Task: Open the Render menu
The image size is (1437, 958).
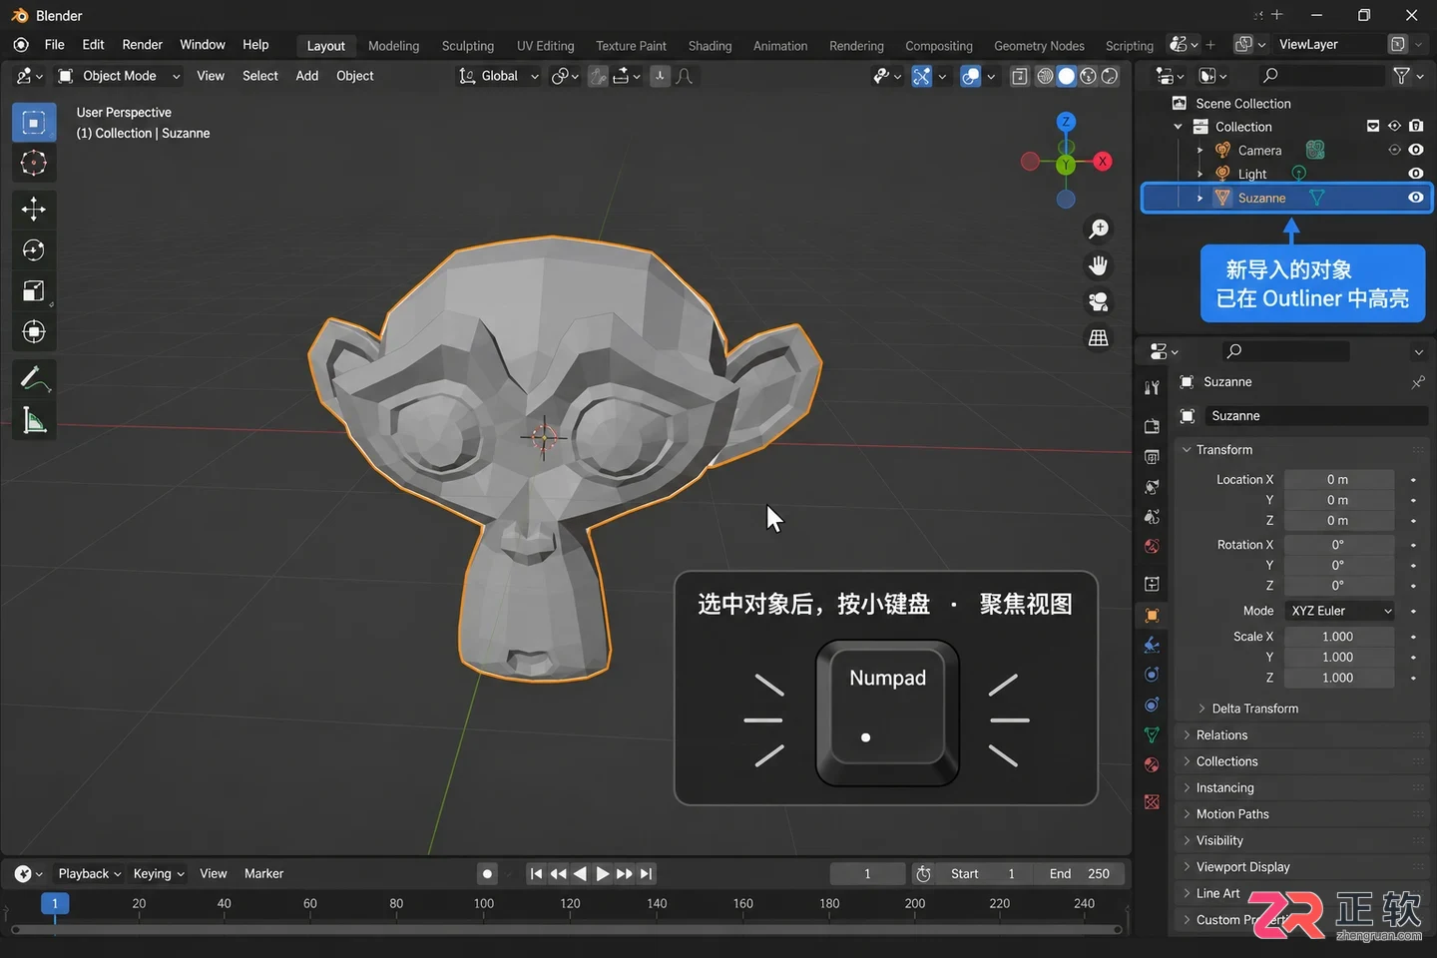Action: (142, 45)
